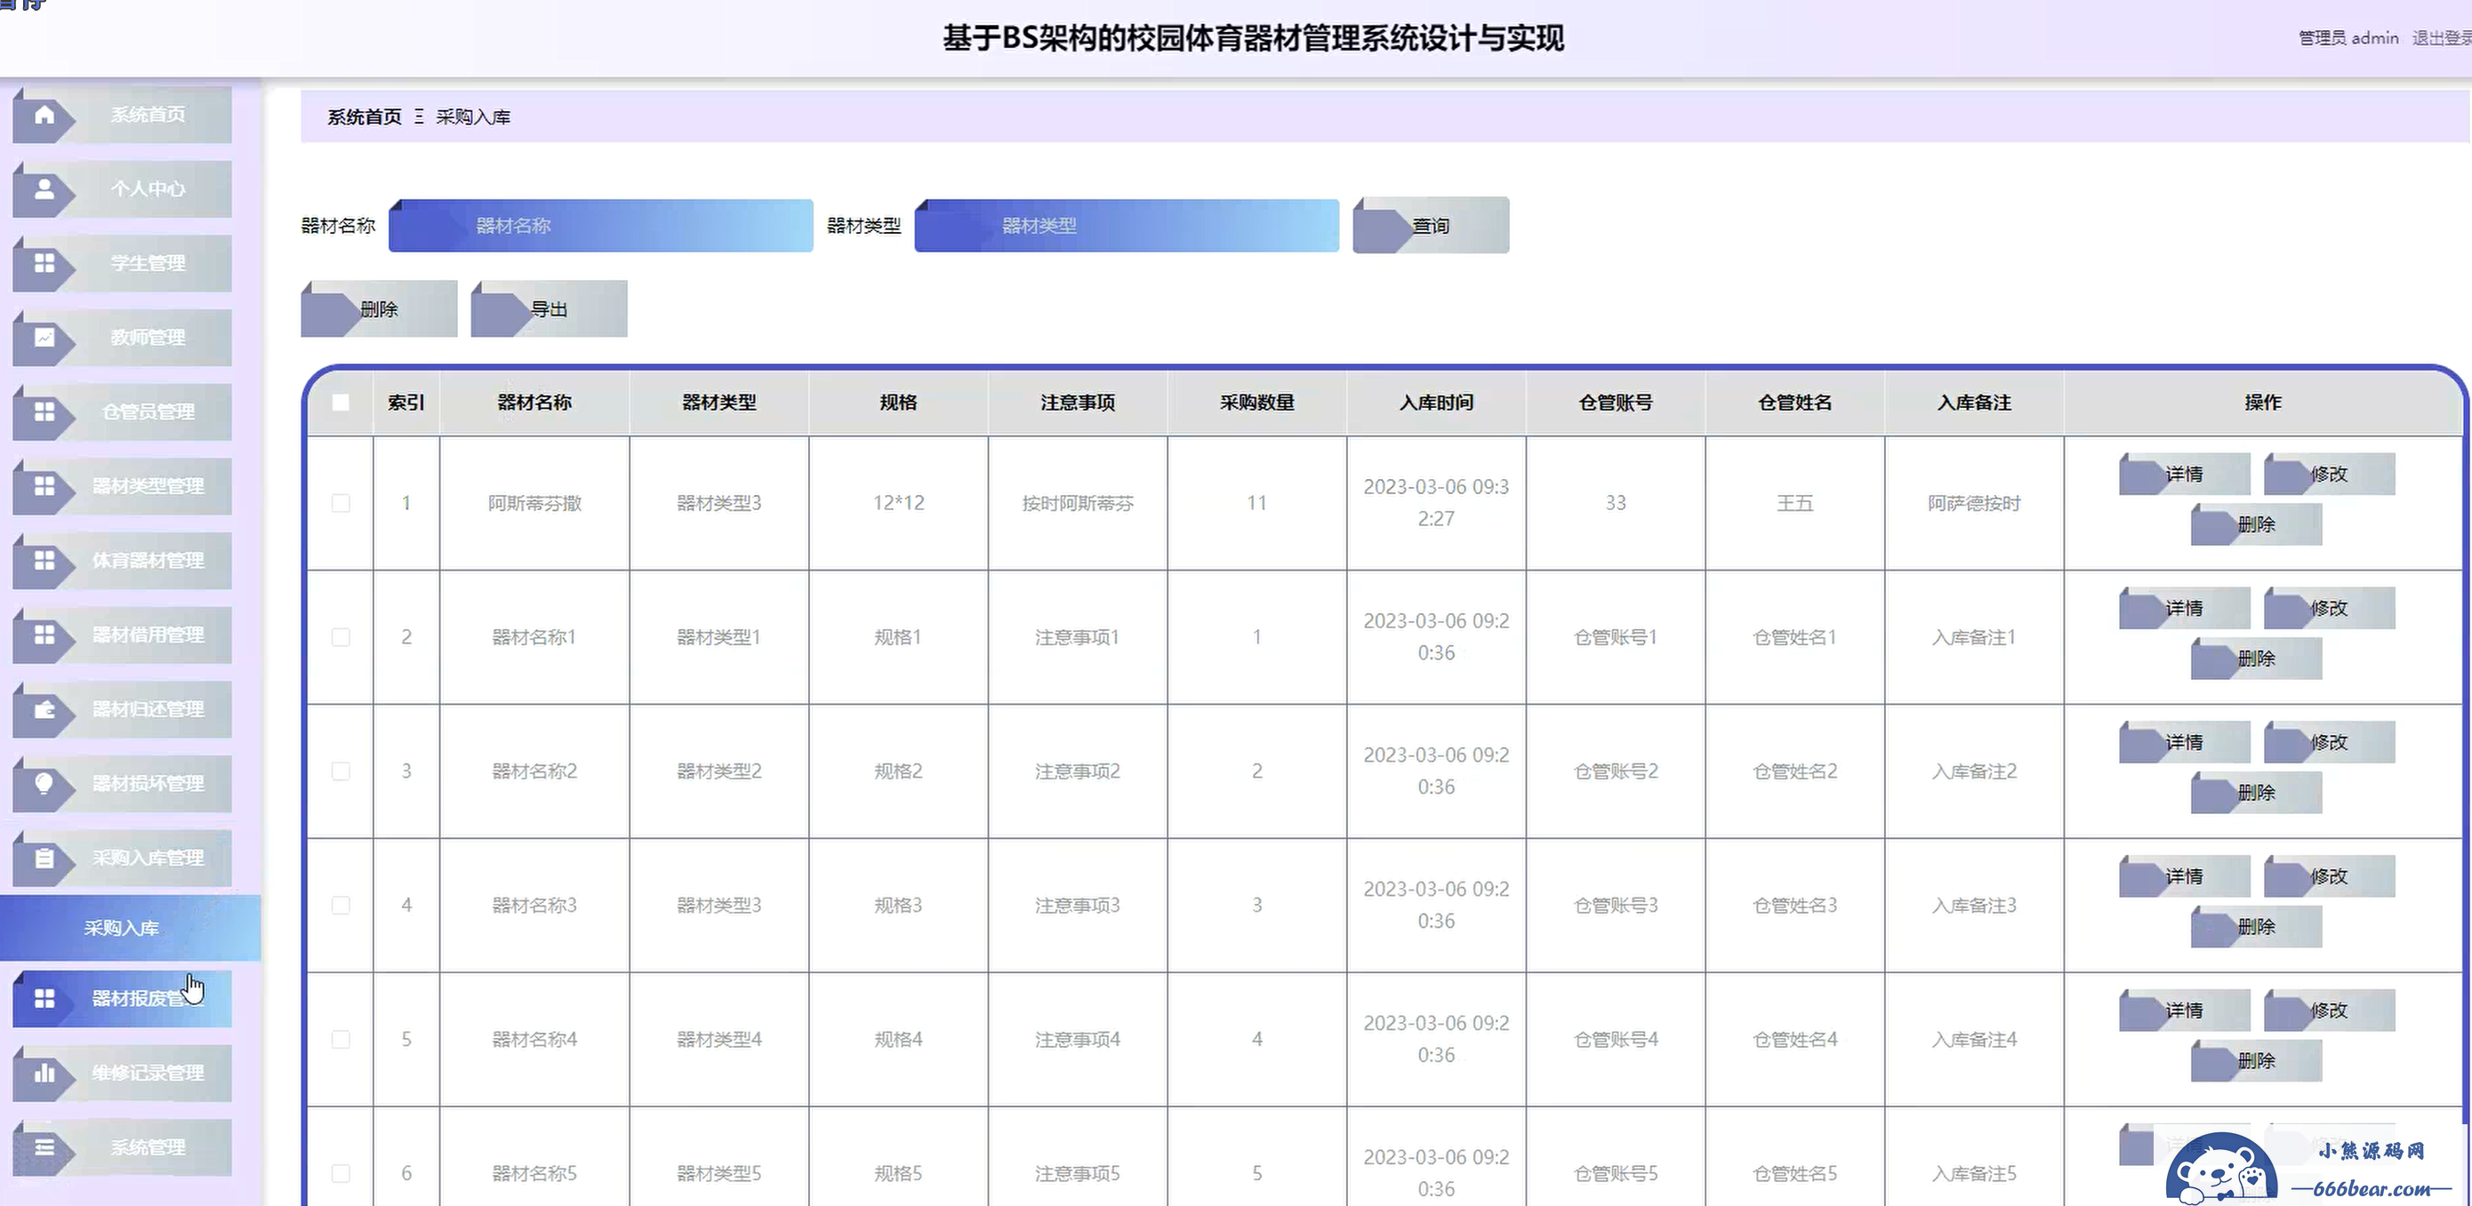Click the wallet icon beside 器材归还管理
The width and height of the screenshot is (2472, 1206).
coord(44,709)
